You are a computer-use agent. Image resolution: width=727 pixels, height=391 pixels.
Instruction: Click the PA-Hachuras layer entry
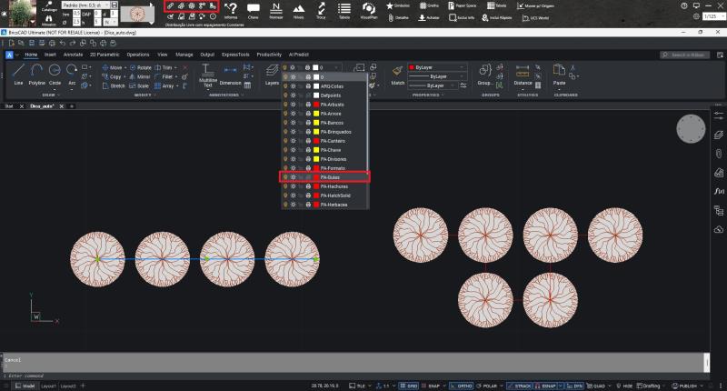pos(336,186)
